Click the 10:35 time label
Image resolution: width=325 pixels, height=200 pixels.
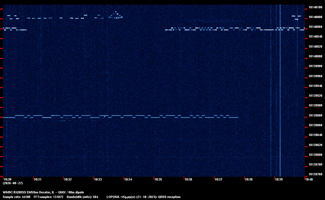coord(158,179)
